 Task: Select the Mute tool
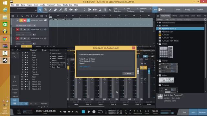[66, 10]
